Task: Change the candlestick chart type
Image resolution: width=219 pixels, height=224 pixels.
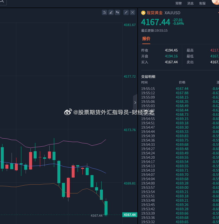Action: point(117,12)
